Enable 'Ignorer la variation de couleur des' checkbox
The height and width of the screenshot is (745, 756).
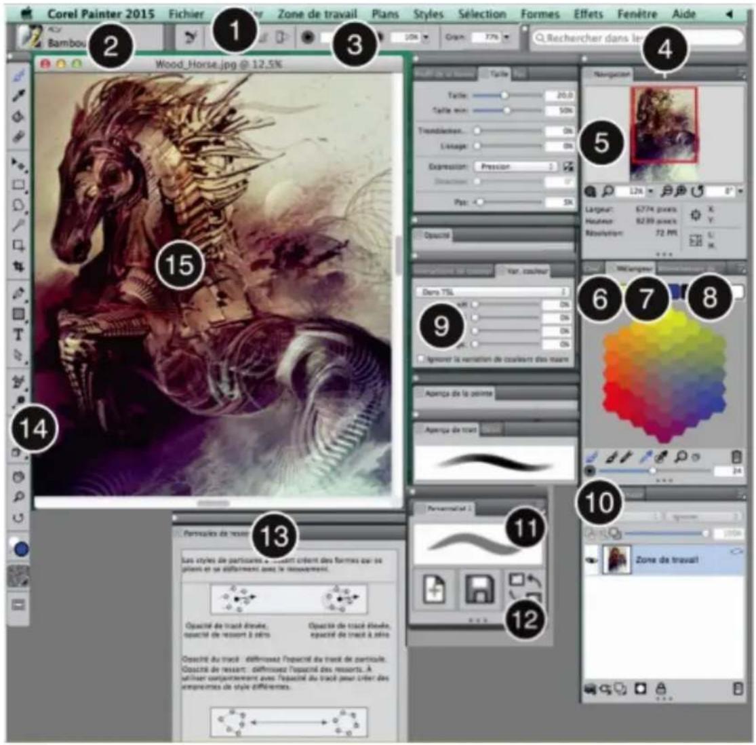(420, 360)
